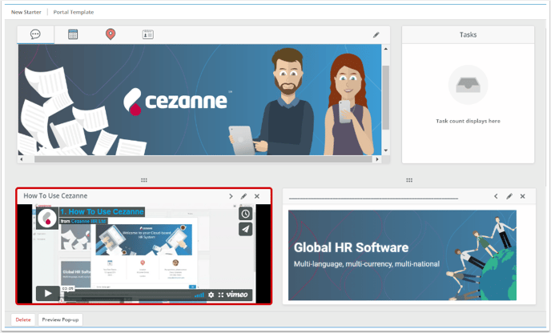
Task: Click the banner's horizontal scroll right arrow
Action: [x=377, y=159]
